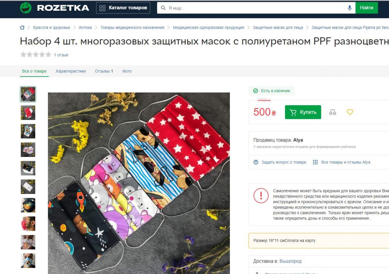This screenshot has height=274, width=389.
Task: Click the five-star rating icons
Action: tap(36, 55)
